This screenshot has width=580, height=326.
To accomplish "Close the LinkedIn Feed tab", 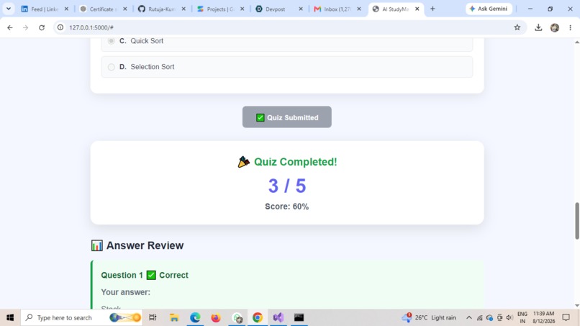I will coord(66,9).
